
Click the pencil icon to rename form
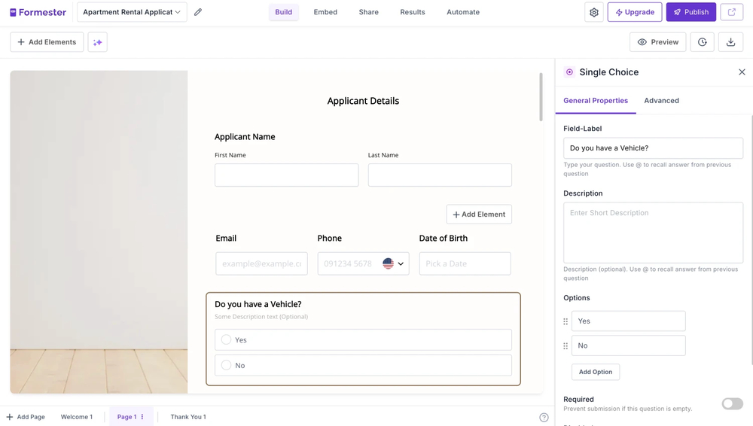pos(198,12)
